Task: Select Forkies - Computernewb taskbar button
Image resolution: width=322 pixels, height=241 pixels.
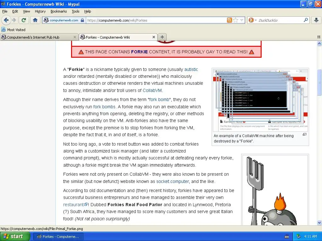Action: [59, 237]
